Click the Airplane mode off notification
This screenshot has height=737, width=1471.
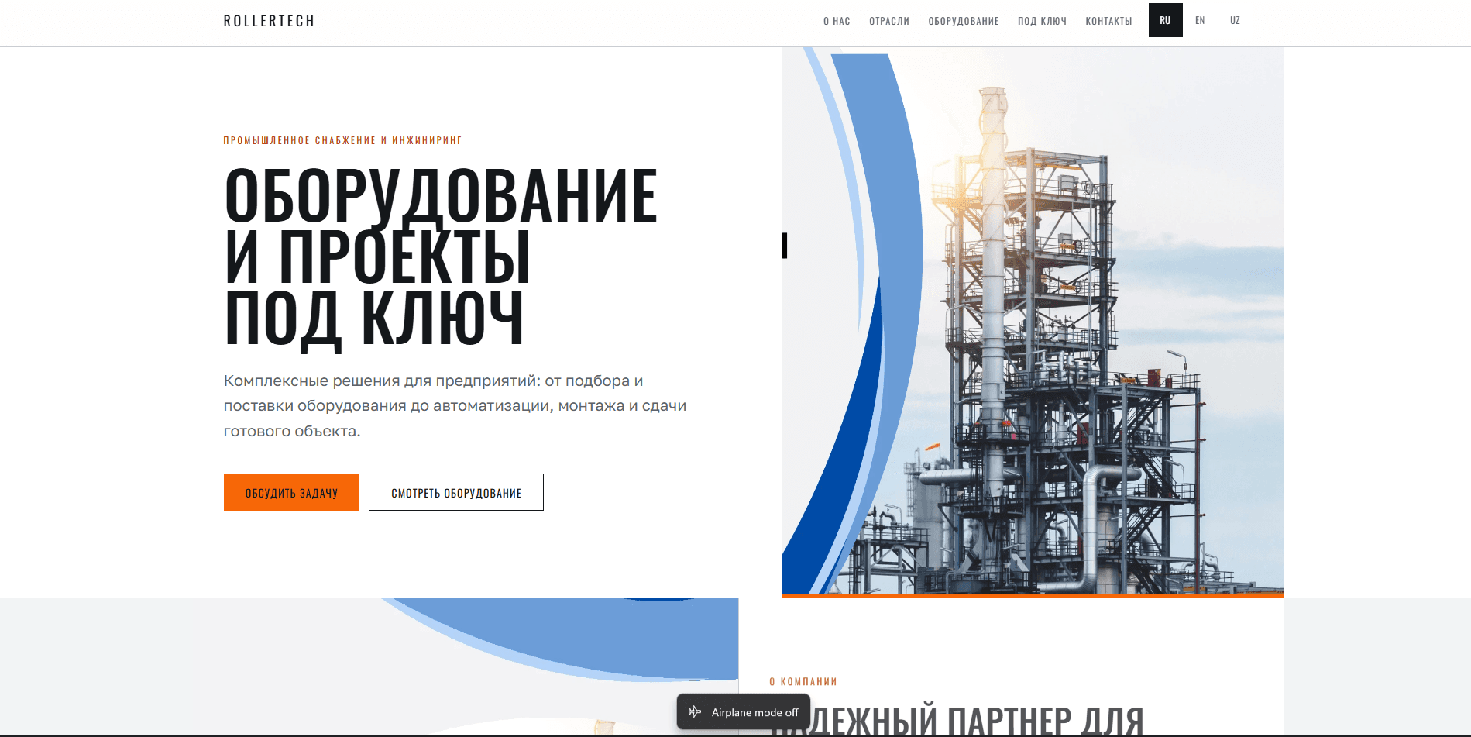tap(744, 711)
